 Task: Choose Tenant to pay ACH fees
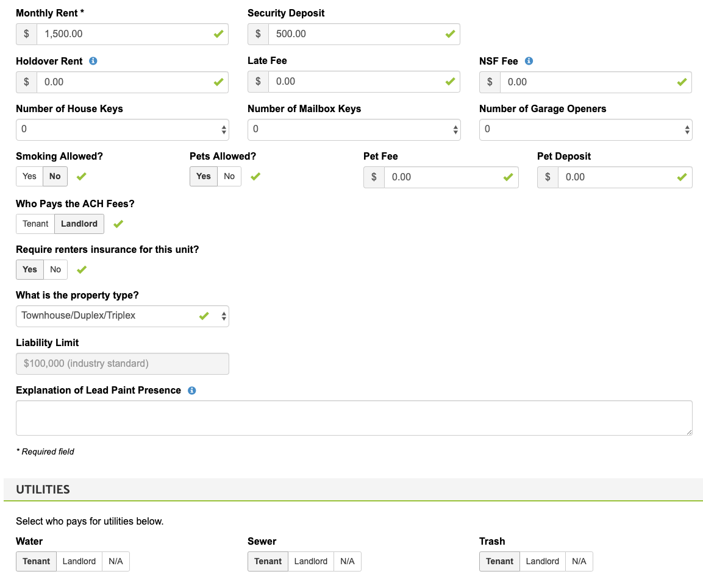(35, 224)
